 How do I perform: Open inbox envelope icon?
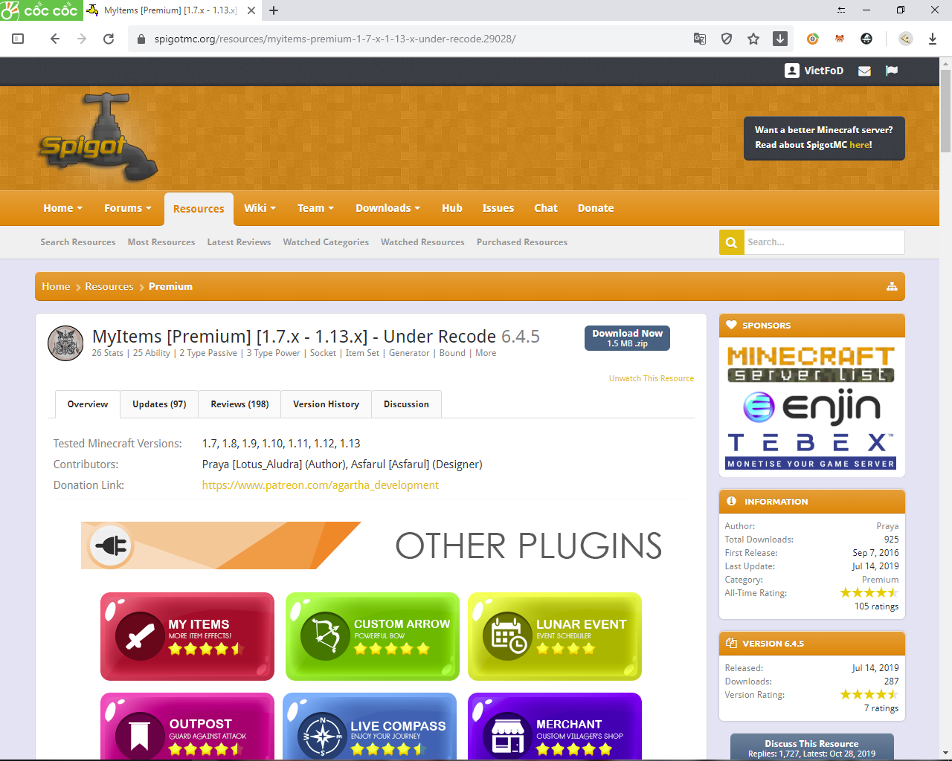click(864, 71)
